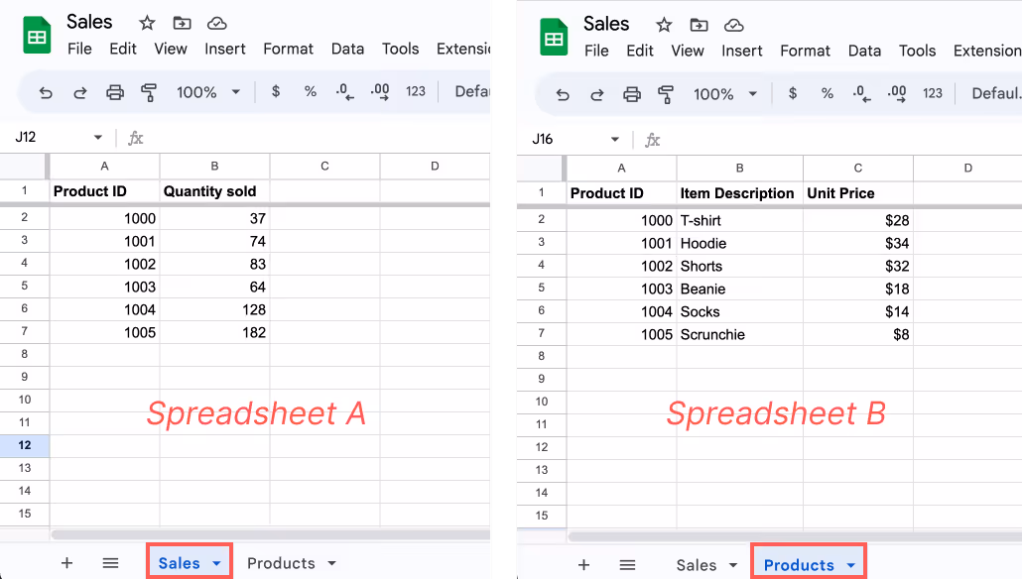Screen dimensions: 1022x579
Task: Open all sheets list in Spreadsheet B
Action: 627,565
